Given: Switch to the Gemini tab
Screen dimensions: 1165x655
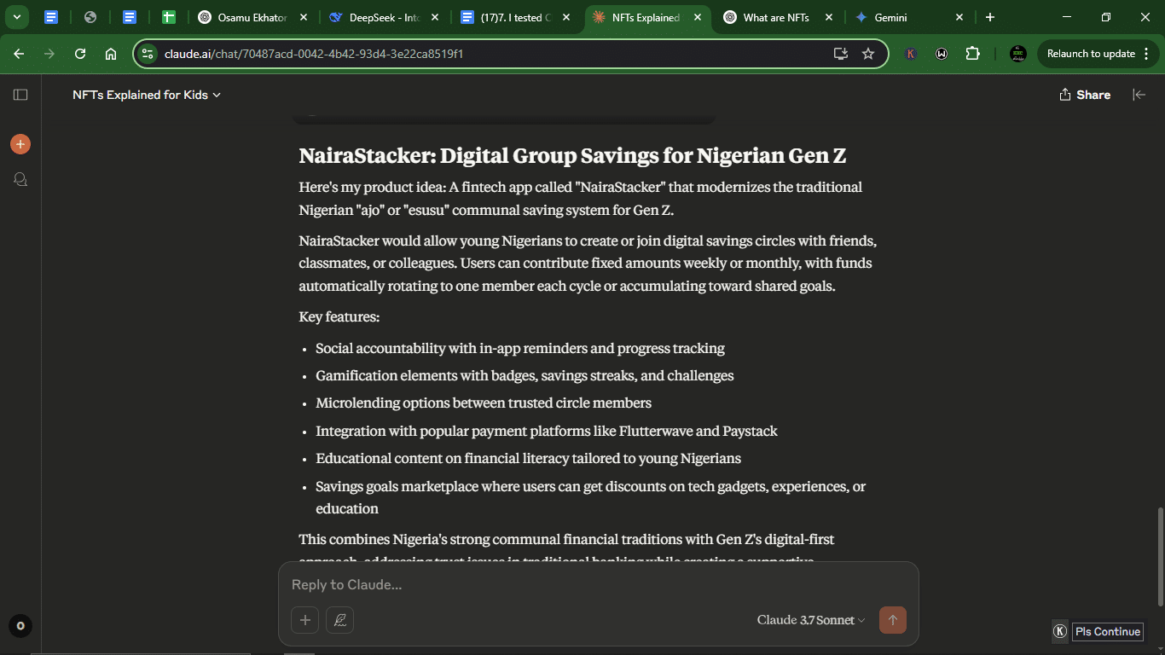Looking at the screenshot, I should (910, 17).
